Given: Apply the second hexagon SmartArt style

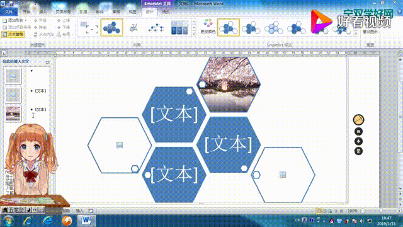Looking at the screenshot, I should [251, 28].
